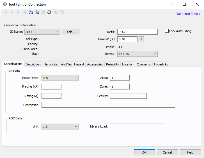Screen dimensions: 204x158
Task: Open the Harmonics tab
Action: [51, 64]
